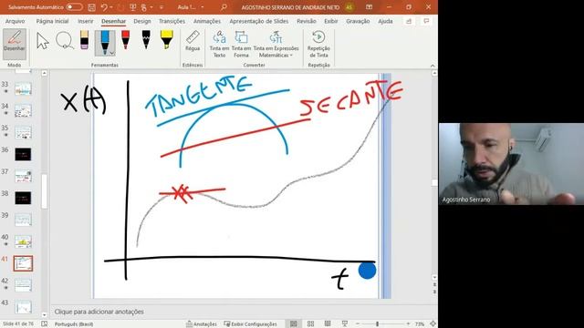
Task: Play Repetição de Tinta ink replay
Action: tap(318, 45)
